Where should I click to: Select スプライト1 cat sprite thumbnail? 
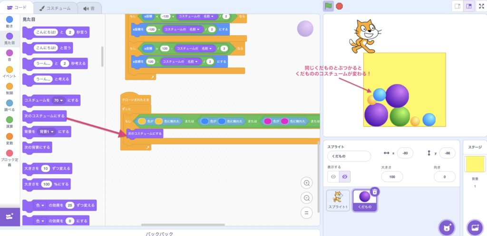(x=338, y=201)
